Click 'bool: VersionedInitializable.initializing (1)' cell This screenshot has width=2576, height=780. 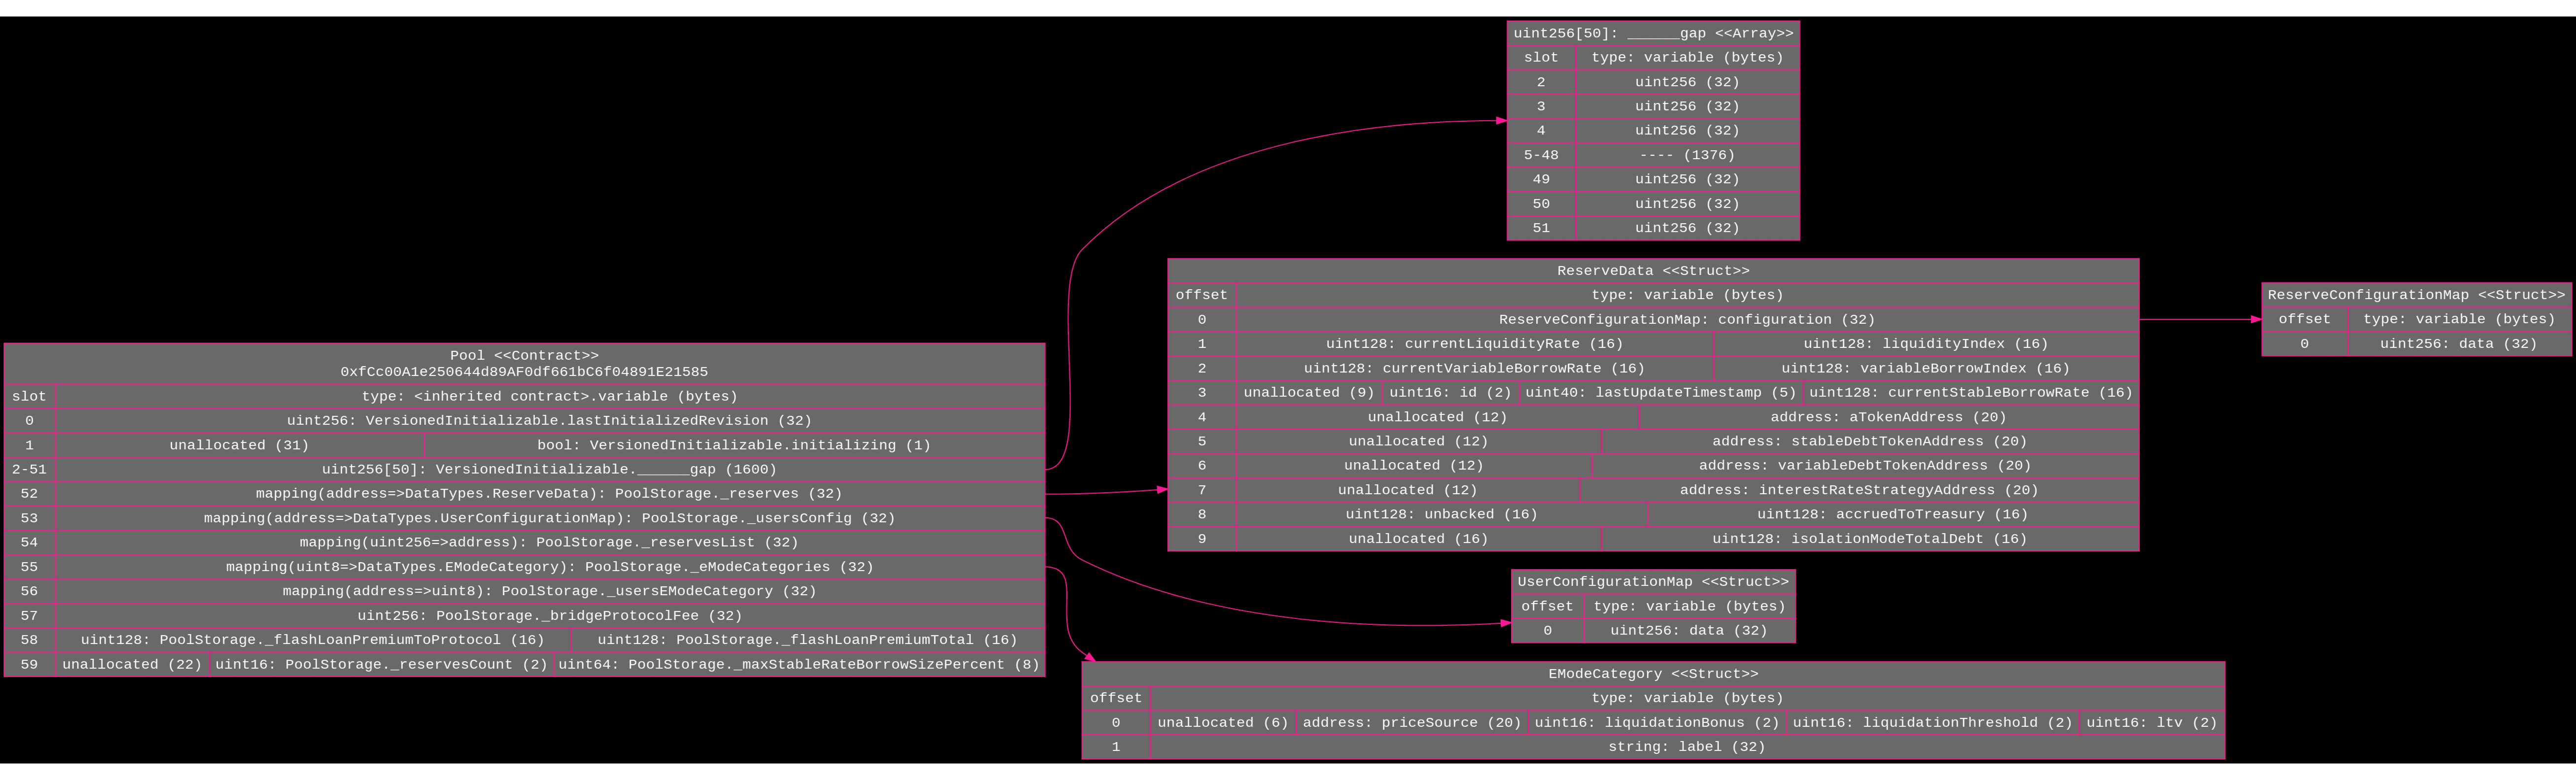pos(734,445)
